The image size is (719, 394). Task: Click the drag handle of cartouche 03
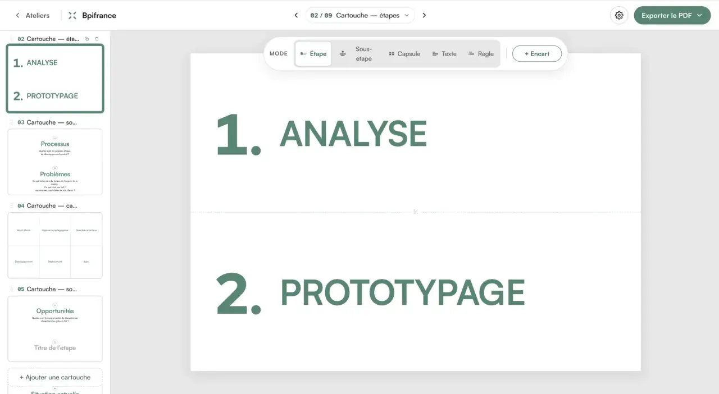(x=12, y=122)
